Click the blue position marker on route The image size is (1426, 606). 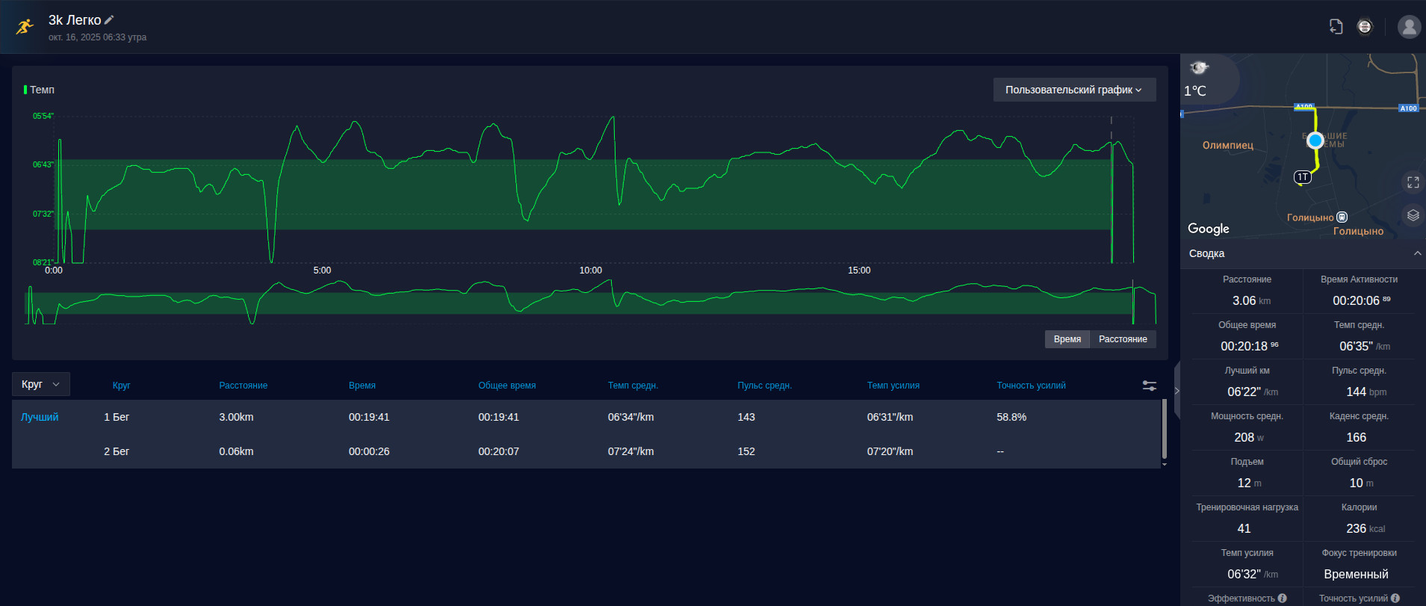(1315, 140)
